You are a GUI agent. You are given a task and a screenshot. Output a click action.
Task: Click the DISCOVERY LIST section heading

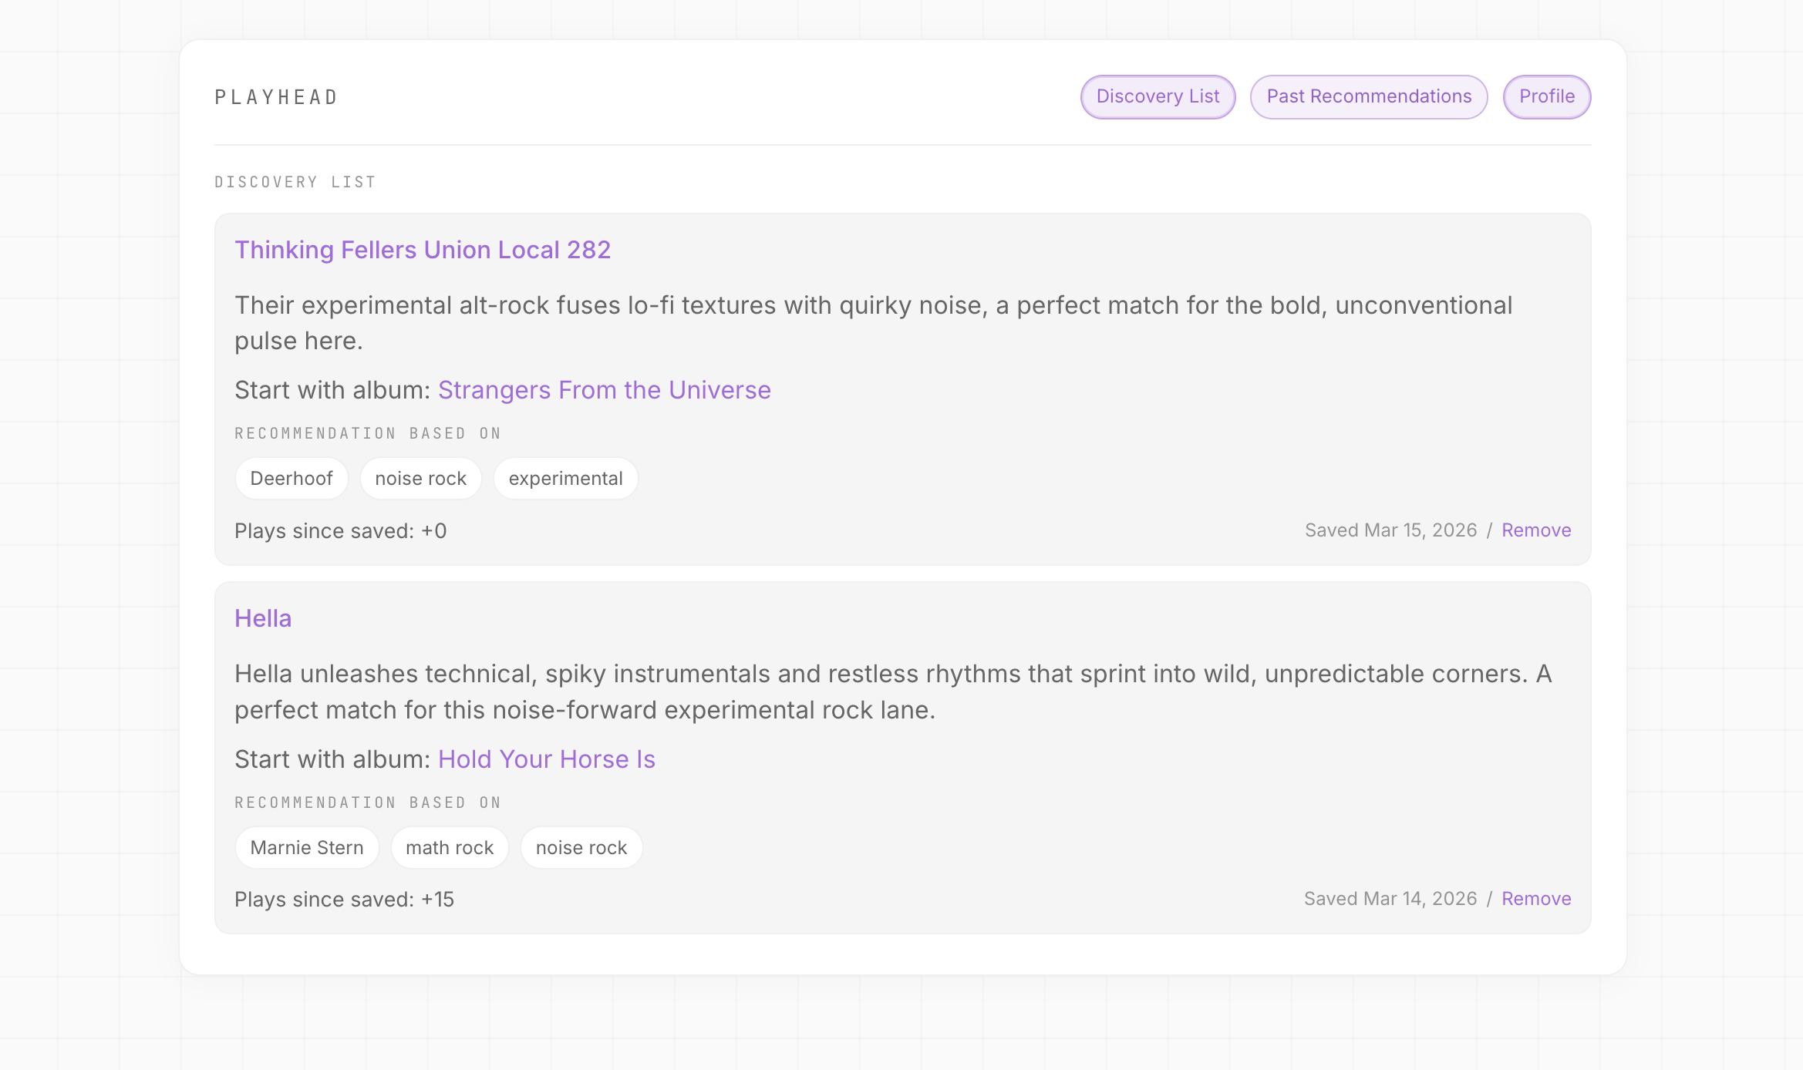(x=295, y=181)
